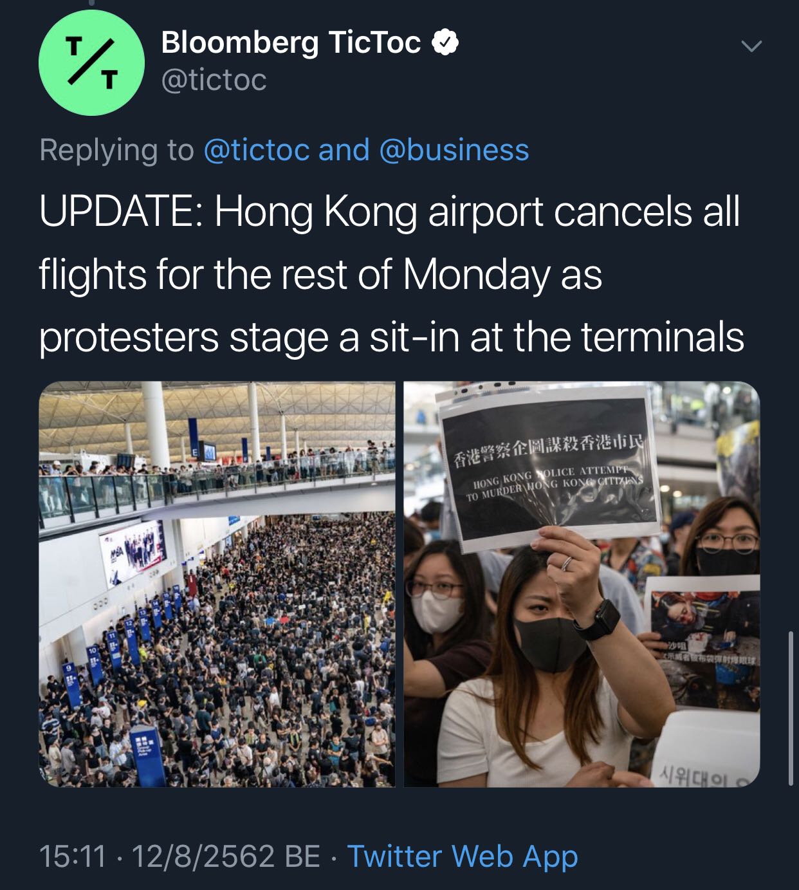799x890 pixels.
Task: Open the Bloomberg TicToc profile avatar
Action: pos(91,62)
